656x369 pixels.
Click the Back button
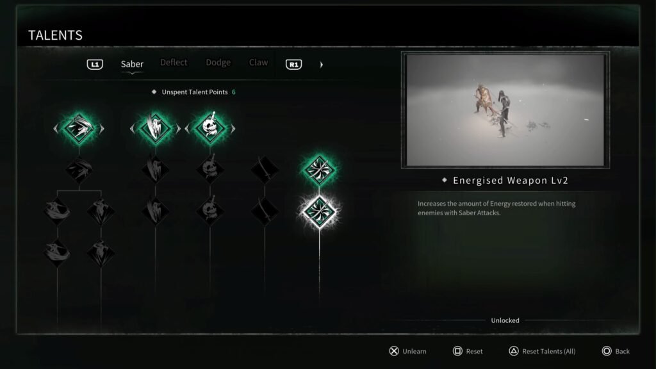click(616, 351)
